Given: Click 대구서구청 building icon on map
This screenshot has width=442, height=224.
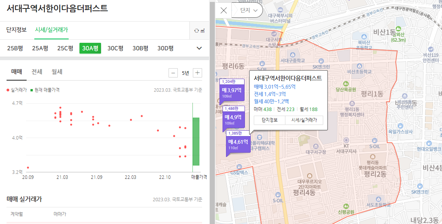Looking at the screenshot, I should click(316, 146).
